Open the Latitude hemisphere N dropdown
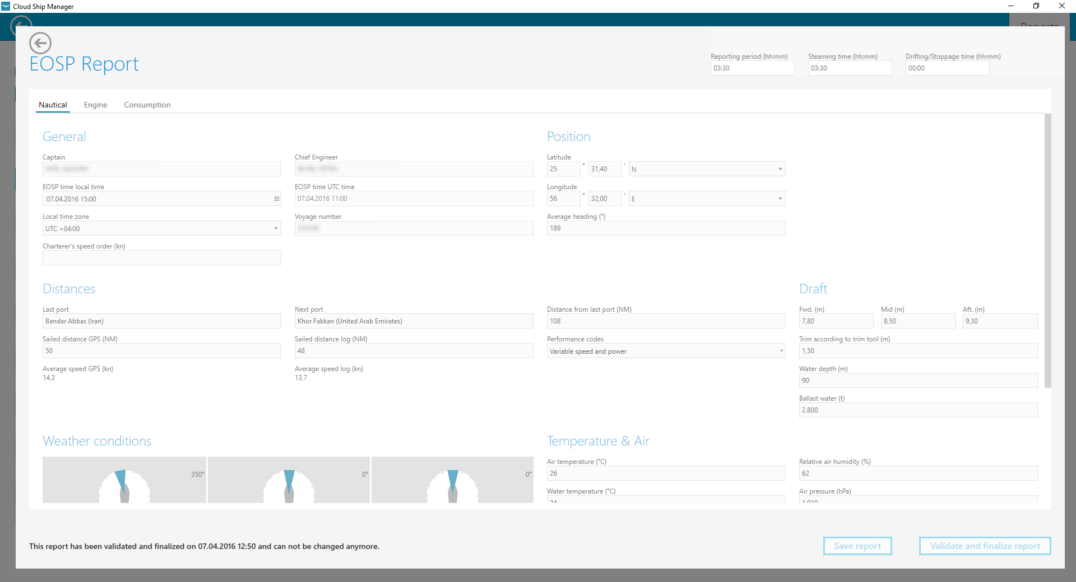The width and height of the screenshot is (1076, 582). (x=780, y=169)
